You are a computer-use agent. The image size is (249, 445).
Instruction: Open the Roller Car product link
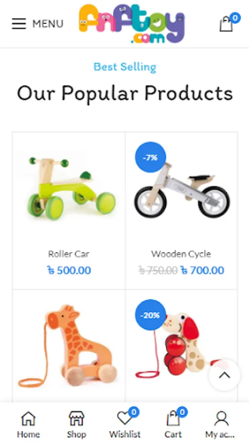click(69, 254)
